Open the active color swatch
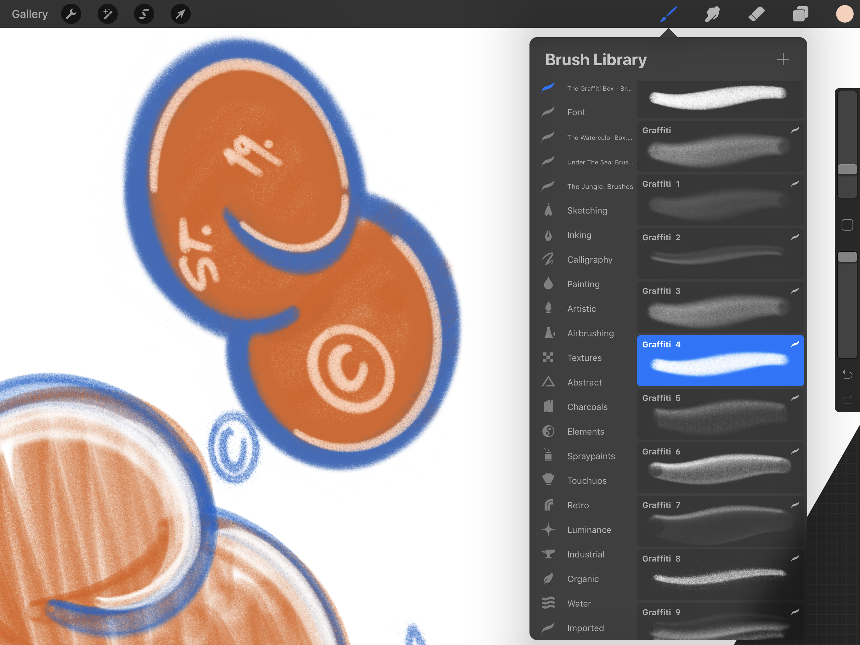Viewport: 860px width, 645px height. click(845, 14)
